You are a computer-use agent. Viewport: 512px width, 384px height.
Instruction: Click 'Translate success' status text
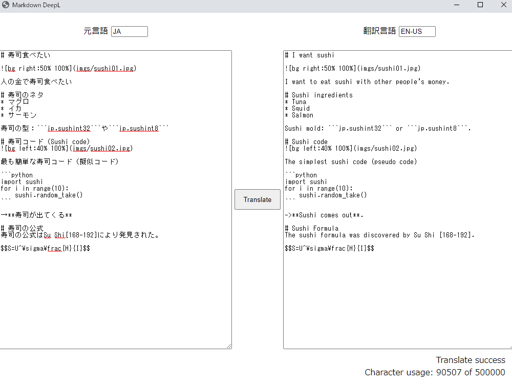(x=471, y=360)
